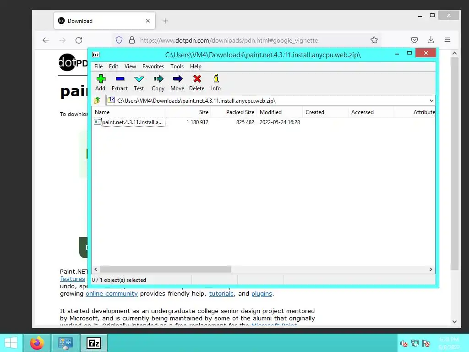Viewport: 469px width, 352px height.
Task: Open the features link
Action: pos(72,279)
